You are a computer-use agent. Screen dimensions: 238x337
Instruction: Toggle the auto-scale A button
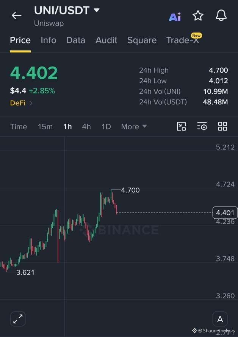coord(220,319)
